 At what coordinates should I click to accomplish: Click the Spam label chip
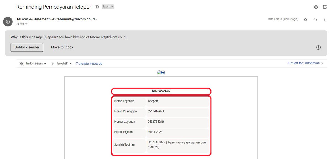106,7
